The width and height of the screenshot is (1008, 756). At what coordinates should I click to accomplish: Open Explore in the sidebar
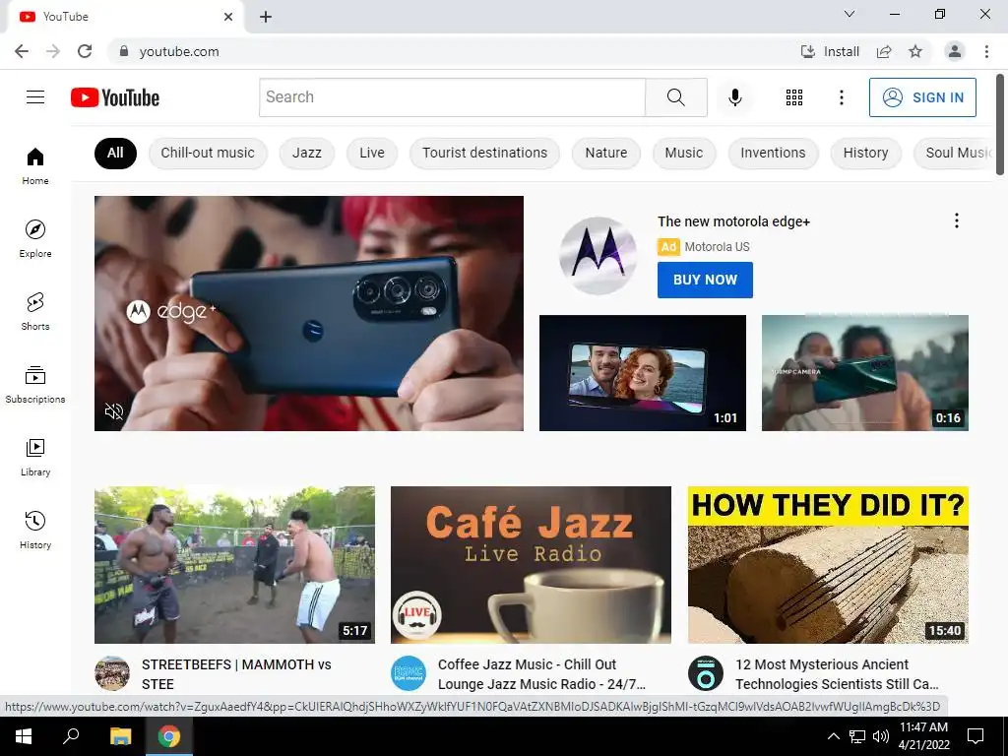(35, 238)
